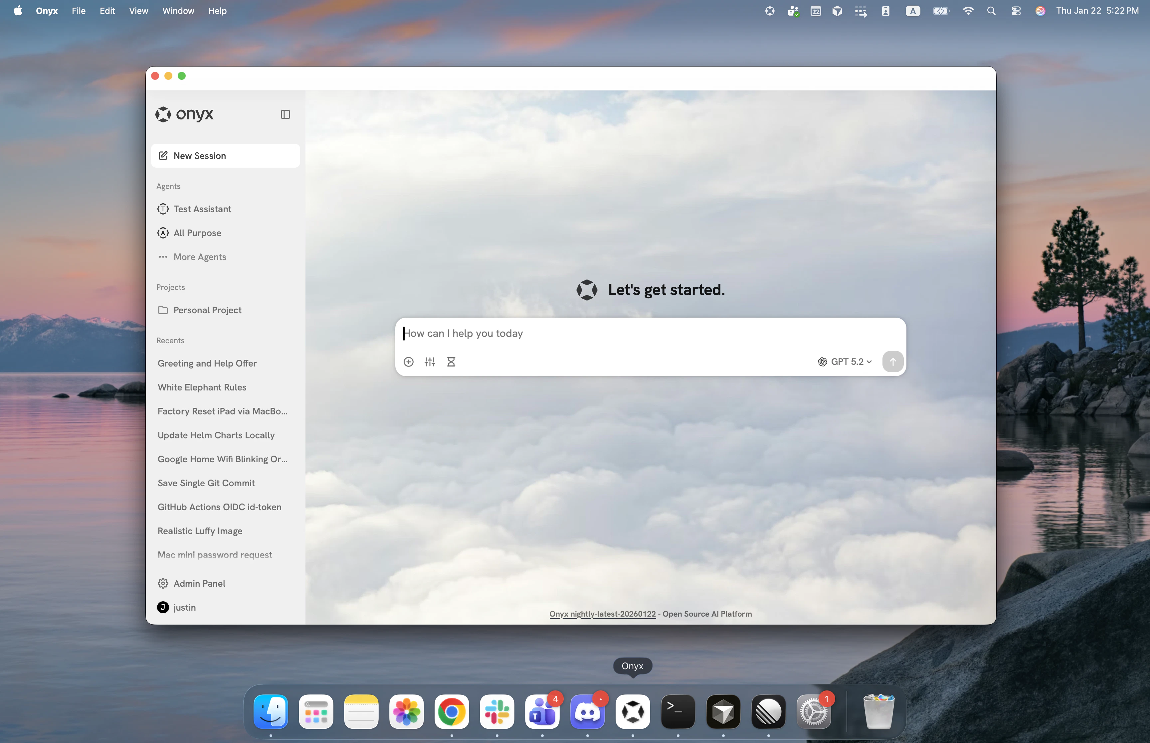The height and width of the screenshot is (743, 1150).
Task: Open the Admin Panel
Action: point(199,583)
